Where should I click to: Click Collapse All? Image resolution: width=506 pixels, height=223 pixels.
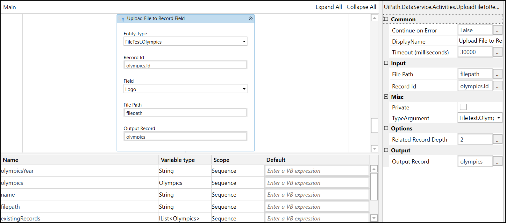click(x=361, y=7)
